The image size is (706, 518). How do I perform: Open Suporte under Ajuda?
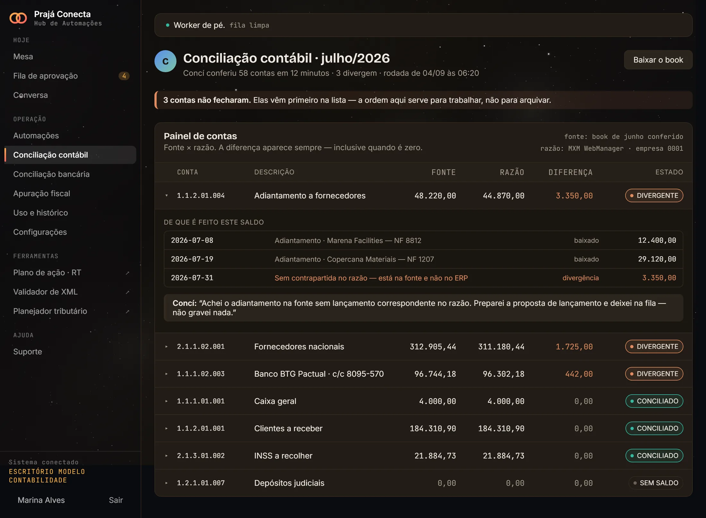70,352
